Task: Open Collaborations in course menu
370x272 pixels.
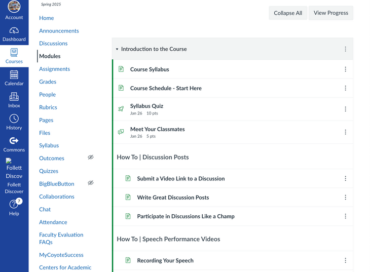Action: 57,197
